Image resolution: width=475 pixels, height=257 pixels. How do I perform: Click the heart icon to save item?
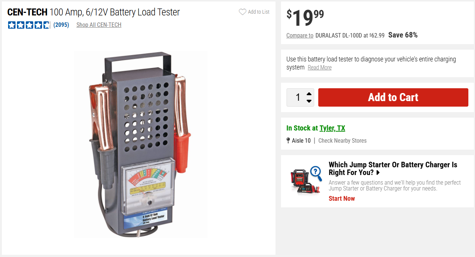(x=242, y=12)
